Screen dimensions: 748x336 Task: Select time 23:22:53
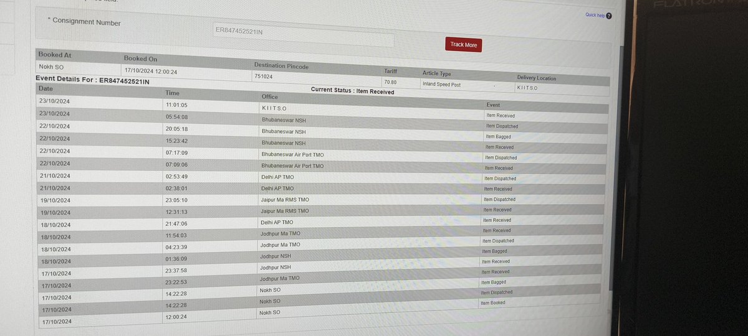[176, 281]
